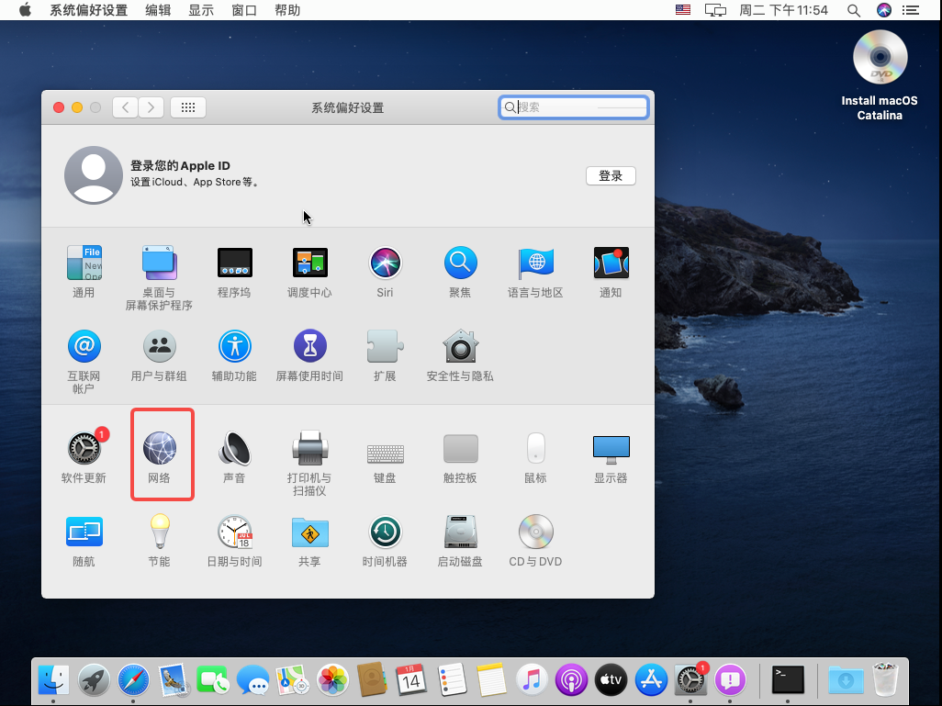Click the Apple ID user avatar

point(94,174)
